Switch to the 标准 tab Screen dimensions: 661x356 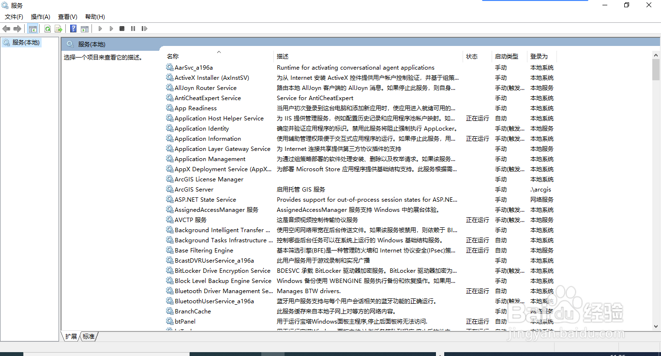click(89, 337)
